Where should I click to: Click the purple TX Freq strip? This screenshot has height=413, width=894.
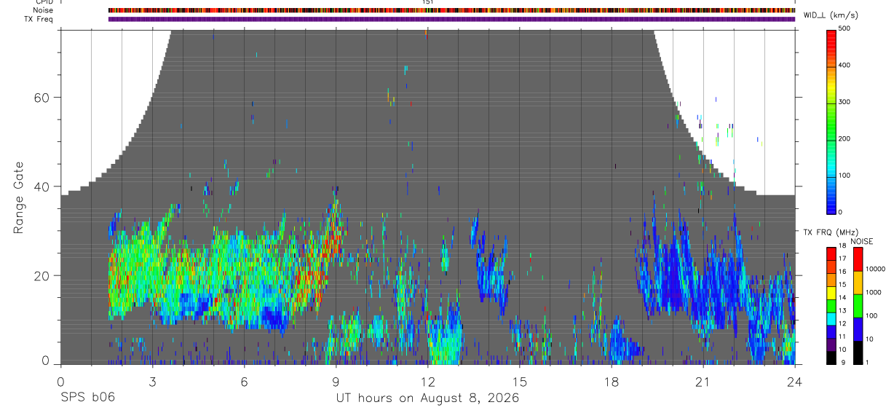click(451, 19)
